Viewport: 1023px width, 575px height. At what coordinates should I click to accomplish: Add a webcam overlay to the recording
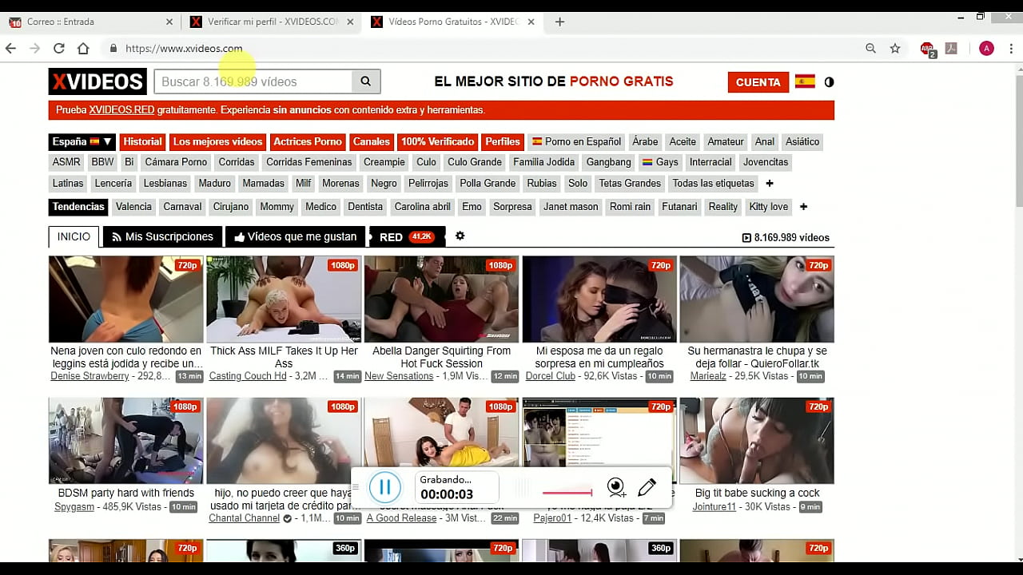[615, 486]
